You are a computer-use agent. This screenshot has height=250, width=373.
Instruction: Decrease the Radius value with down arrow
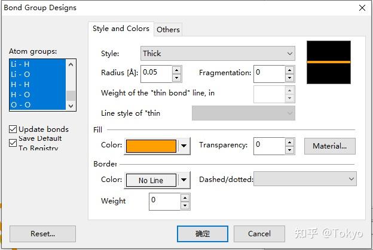coord(176,78)
